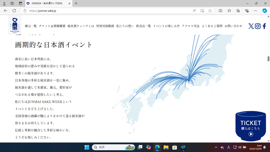This screenshot has height=152, width=270.
Task: Click the heading 画期的な日本酒イベント
Action: (54, 45)
